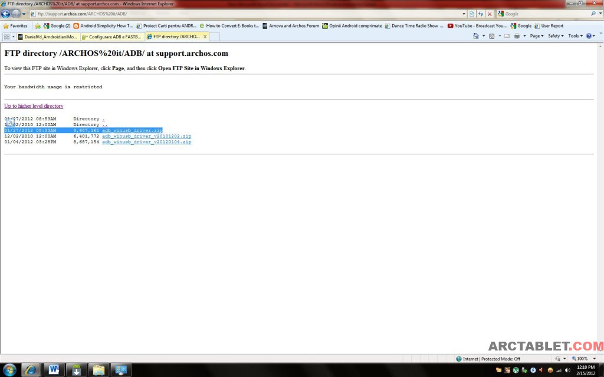Click the 100% zoom level button
The image size is (604, 377).
(580, 359)
